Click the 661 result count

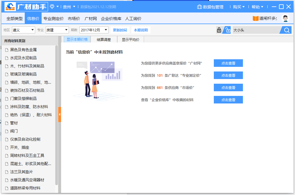coord(159,88)
